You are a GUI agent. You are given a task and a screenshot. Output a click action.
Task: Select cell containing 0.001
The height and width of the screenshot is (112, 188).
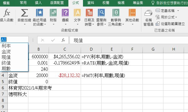39,63
